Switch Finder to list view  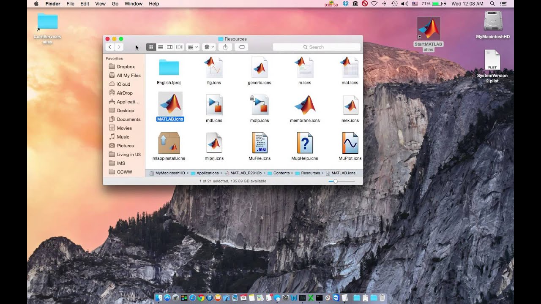coord(161,47)
